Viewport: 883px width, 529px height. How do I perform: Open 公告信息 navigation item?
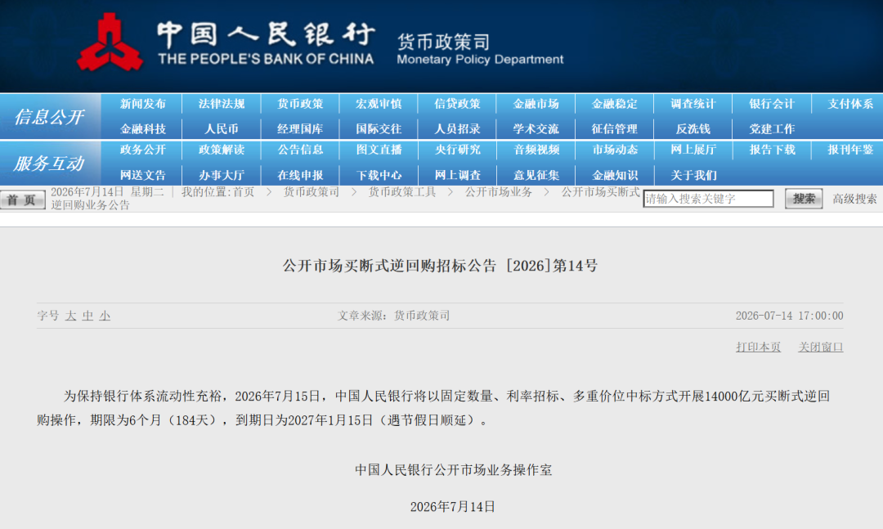pos(300,150)
